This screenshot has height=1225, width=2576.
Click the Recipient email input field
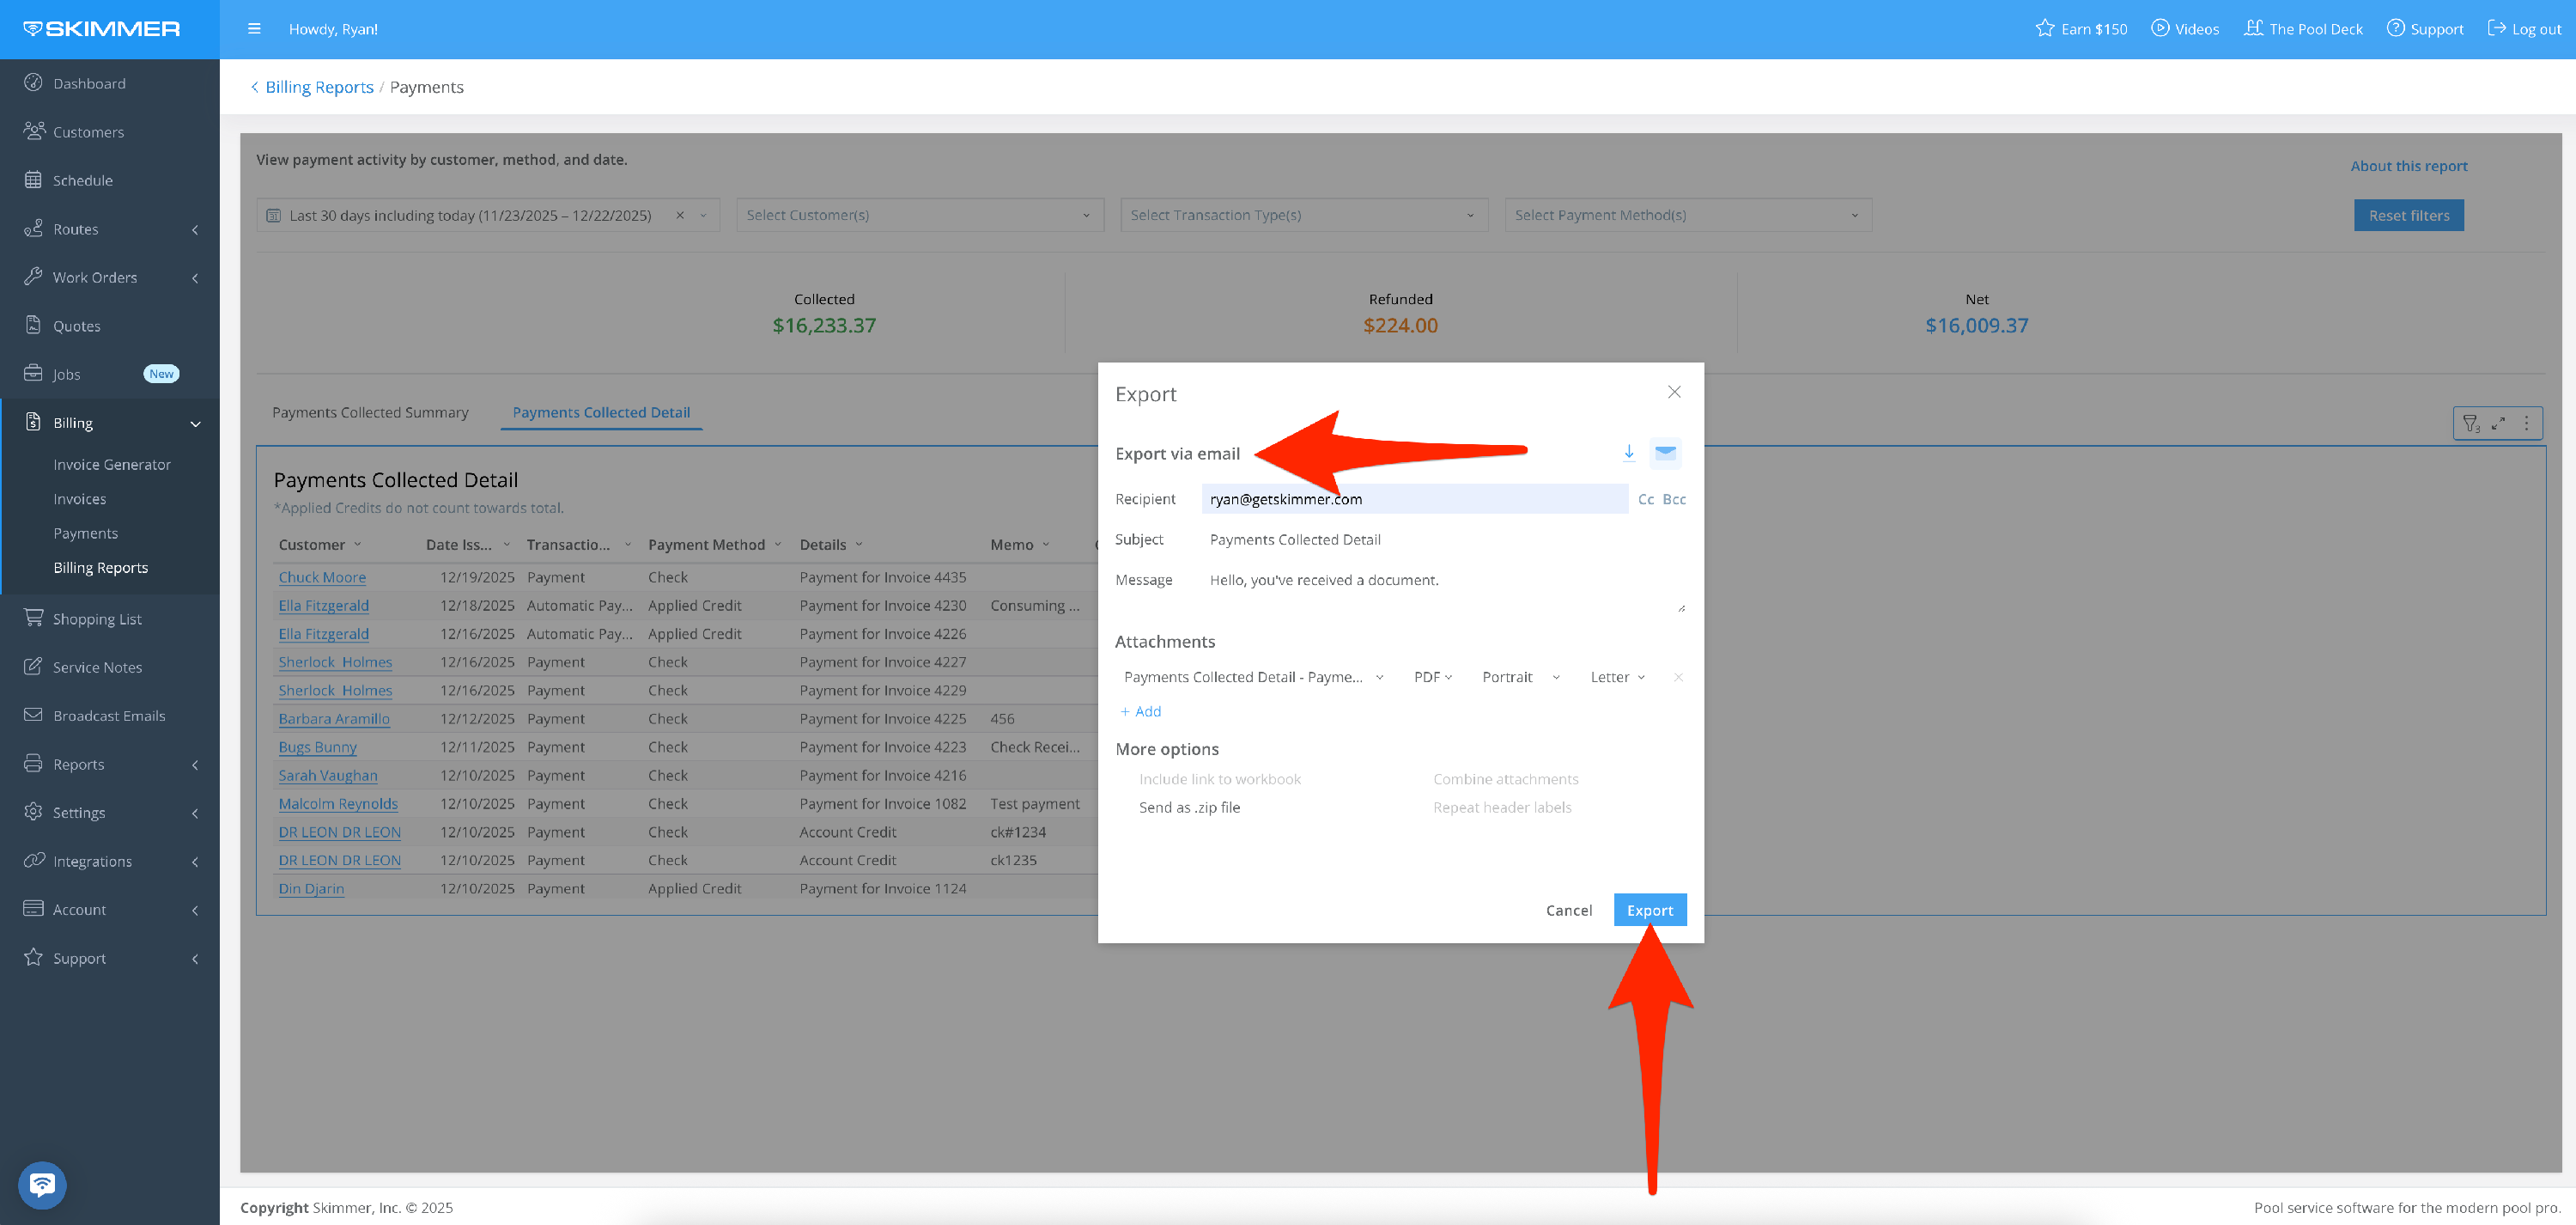tap(1413, 499)
